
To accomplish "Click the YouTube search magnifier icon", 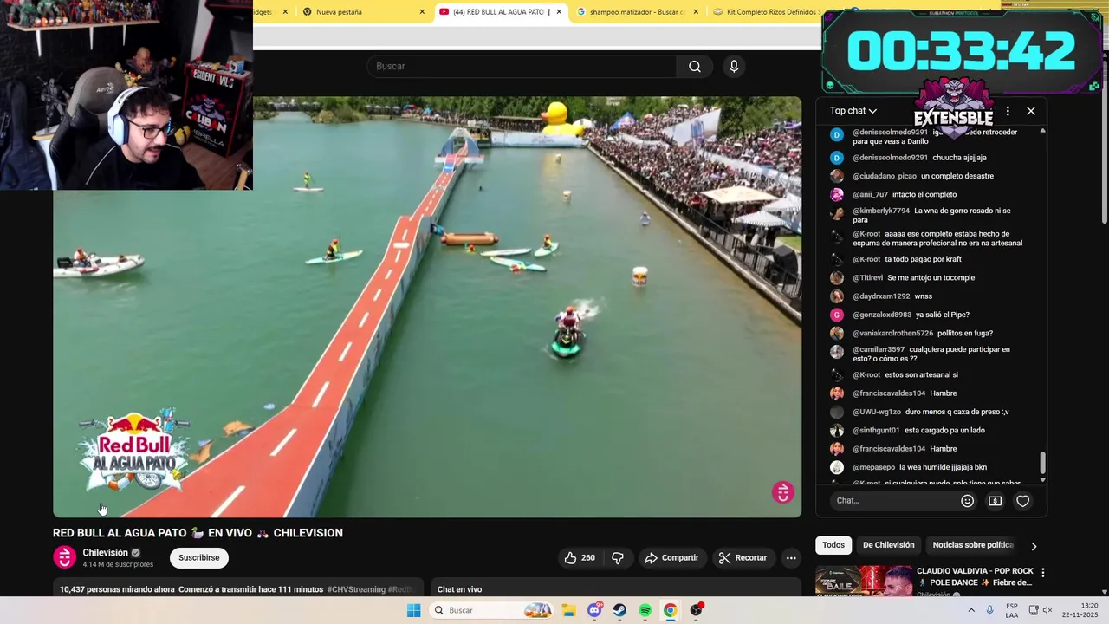I will tap(695, 67).
